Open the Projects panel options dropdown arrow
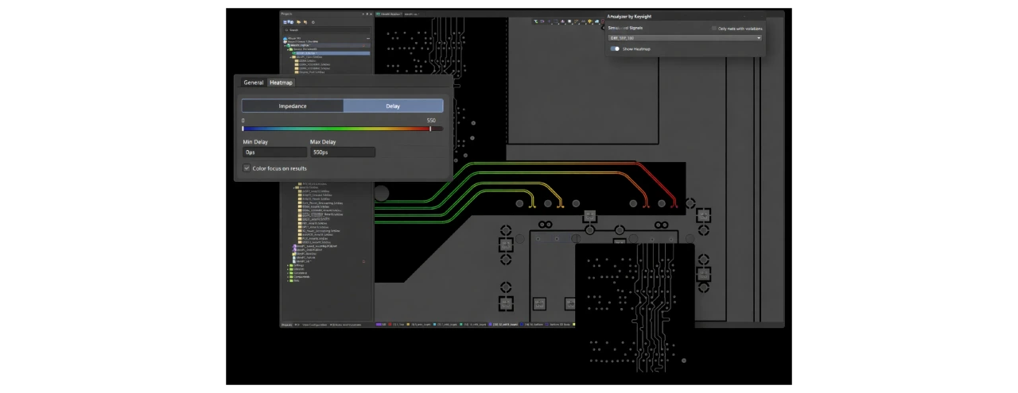Screen dimensions: 1018x393 pos(363,14)
